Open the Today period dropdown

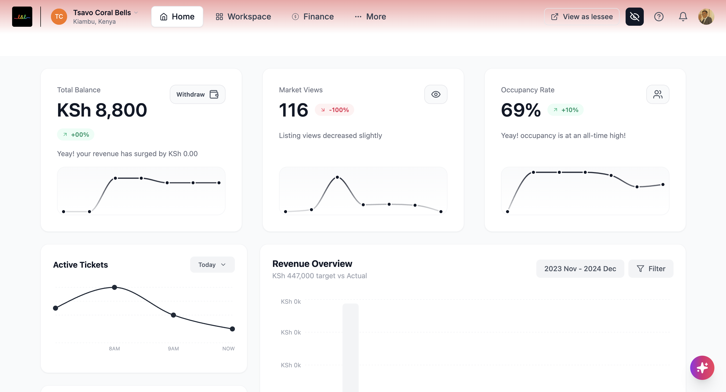coord(212,265)
